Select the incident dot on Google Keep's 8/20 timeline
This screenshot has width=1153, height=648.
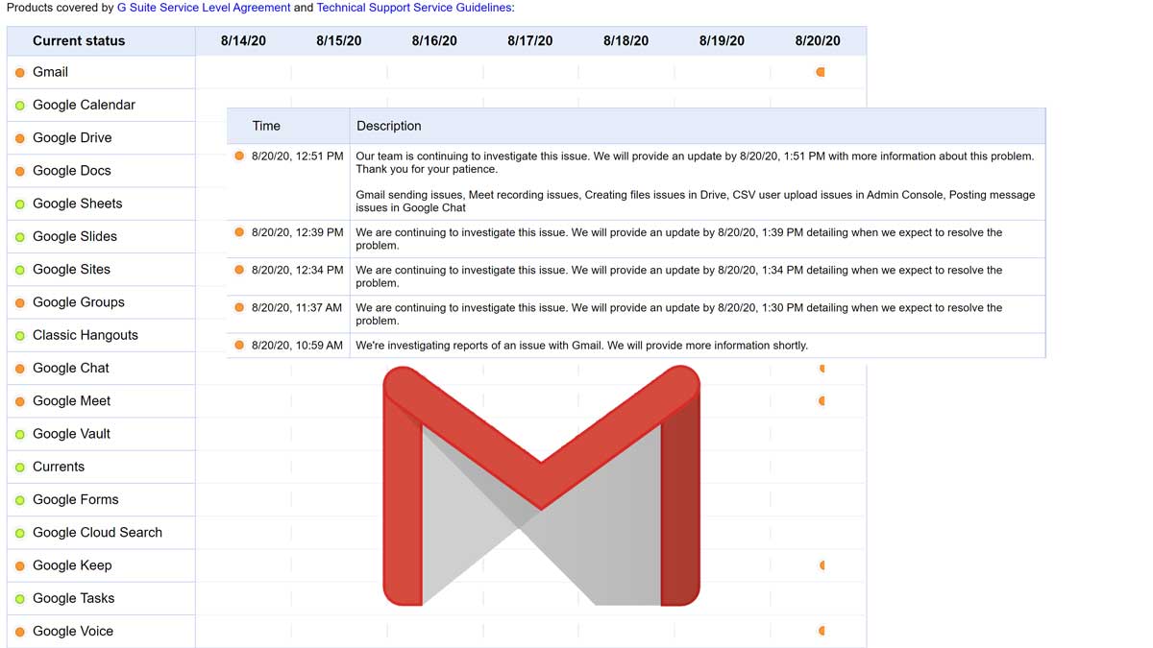822,565
